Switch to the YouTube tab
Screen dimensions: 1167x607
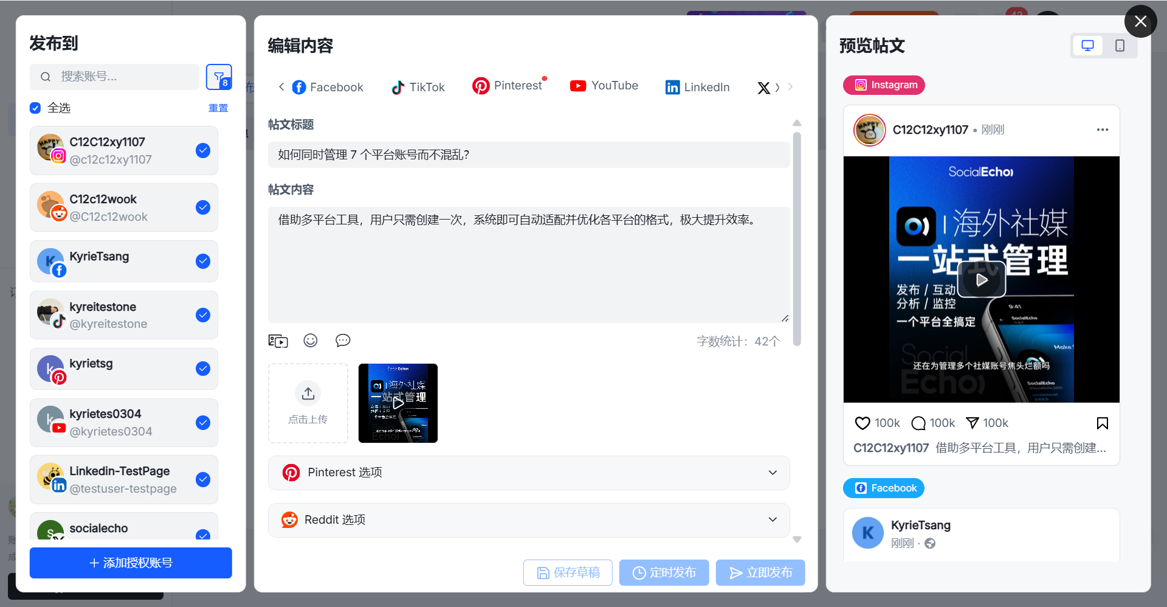(604, 86)
